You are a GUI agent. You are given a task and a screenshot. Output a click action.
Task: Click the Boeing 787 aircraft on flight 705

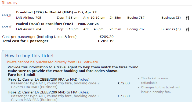[136, 18]
